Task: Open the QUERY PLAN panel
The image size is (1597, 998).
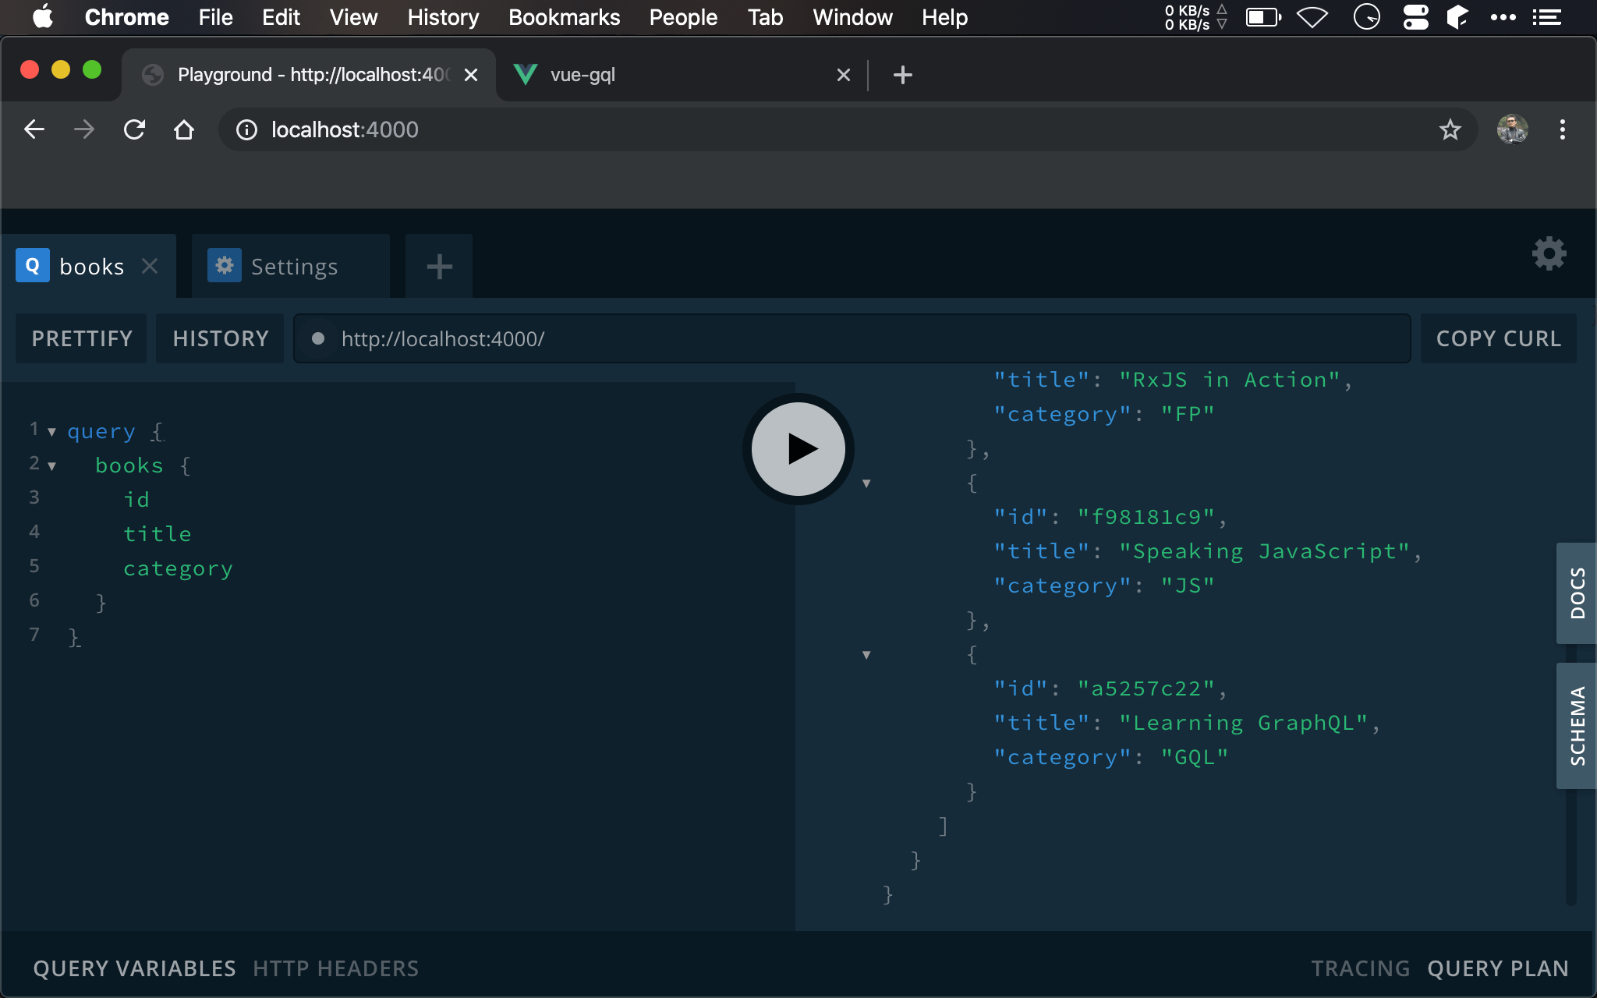Action: (1498, 968)
